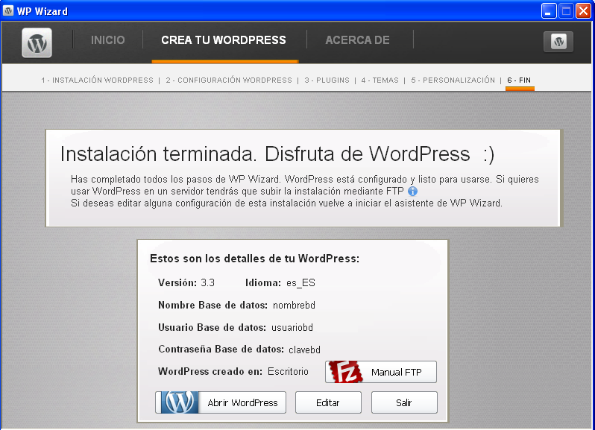Click the Salir button
Viewport: 595px width, 430px height.
click(404, 402)
